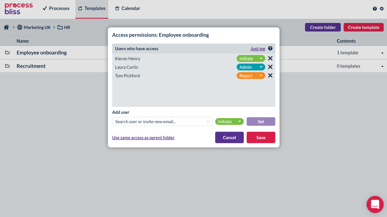
Task: Click help icon beside Just me
Action: (270, 49)
